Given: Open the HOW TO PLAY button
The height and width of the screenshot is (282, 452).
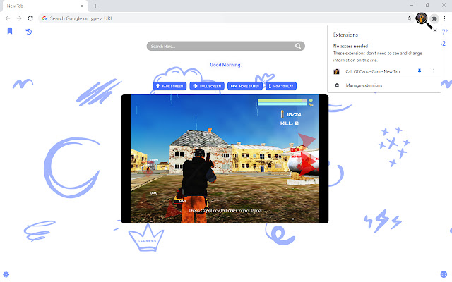Looking at the screenshot, I should click(x=281, y=86).
